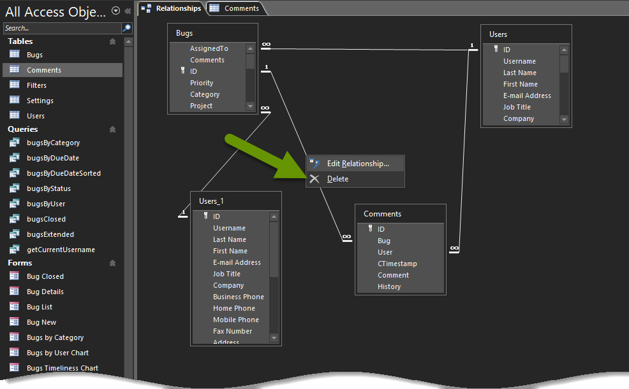Open the Bug Details form icon
Viewport: 629px width, 389px height.
tap(15, 292)
